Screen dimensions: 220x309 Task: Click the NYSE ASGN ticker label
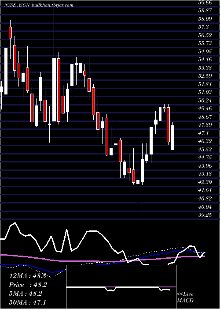[17, 5]
